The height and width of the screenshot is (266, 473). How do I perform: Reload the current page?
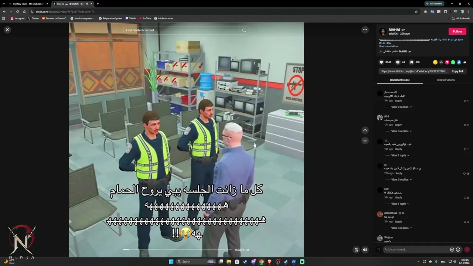pos(17,11)
